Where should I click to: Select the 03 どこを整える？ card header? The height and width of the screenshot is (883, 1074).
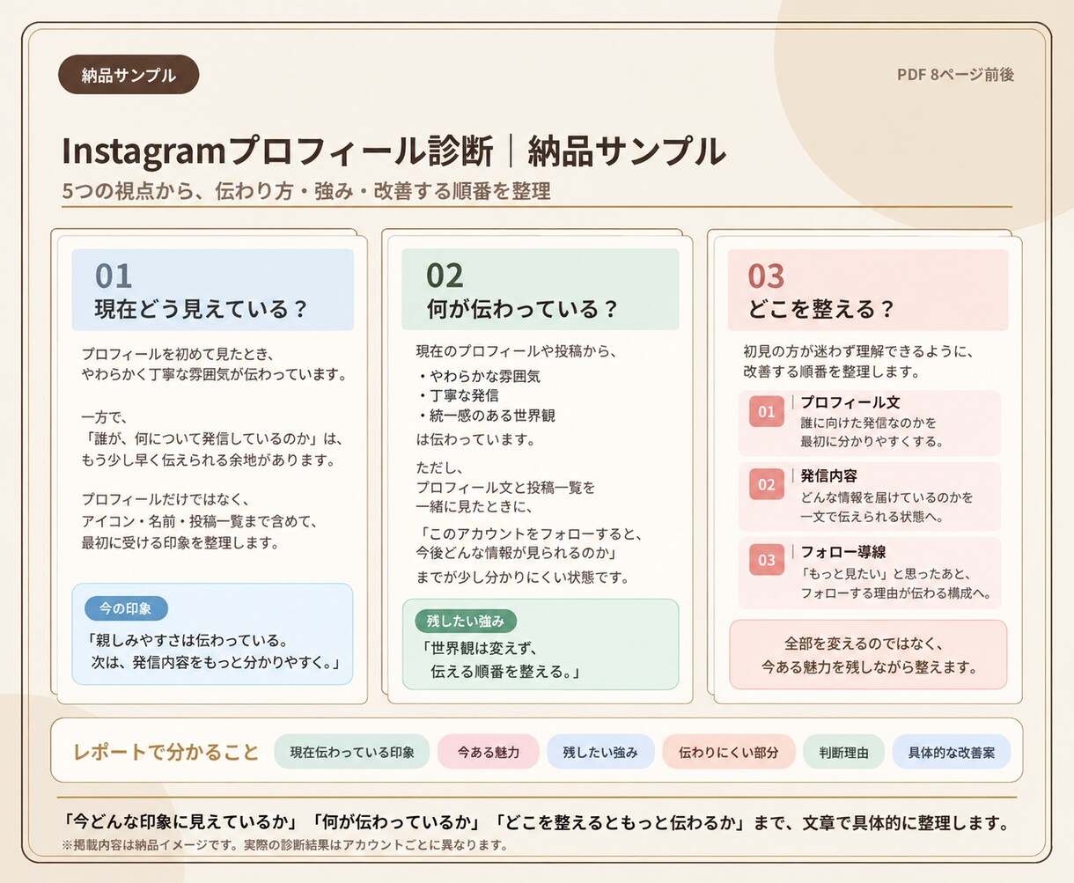(867, 290)
